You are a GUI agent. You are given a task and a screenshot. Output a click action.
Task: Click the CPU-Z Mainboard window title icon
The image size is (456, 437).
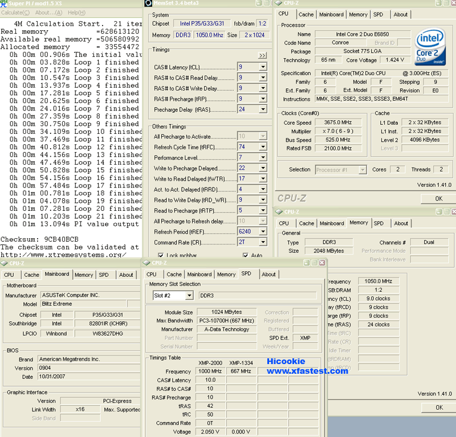4,263
